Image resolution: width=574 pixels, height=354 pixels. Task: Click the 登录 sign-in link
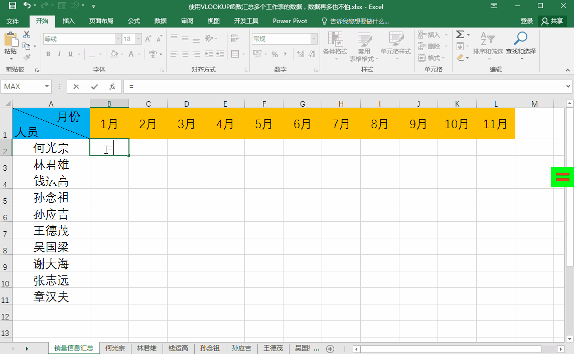527,21
